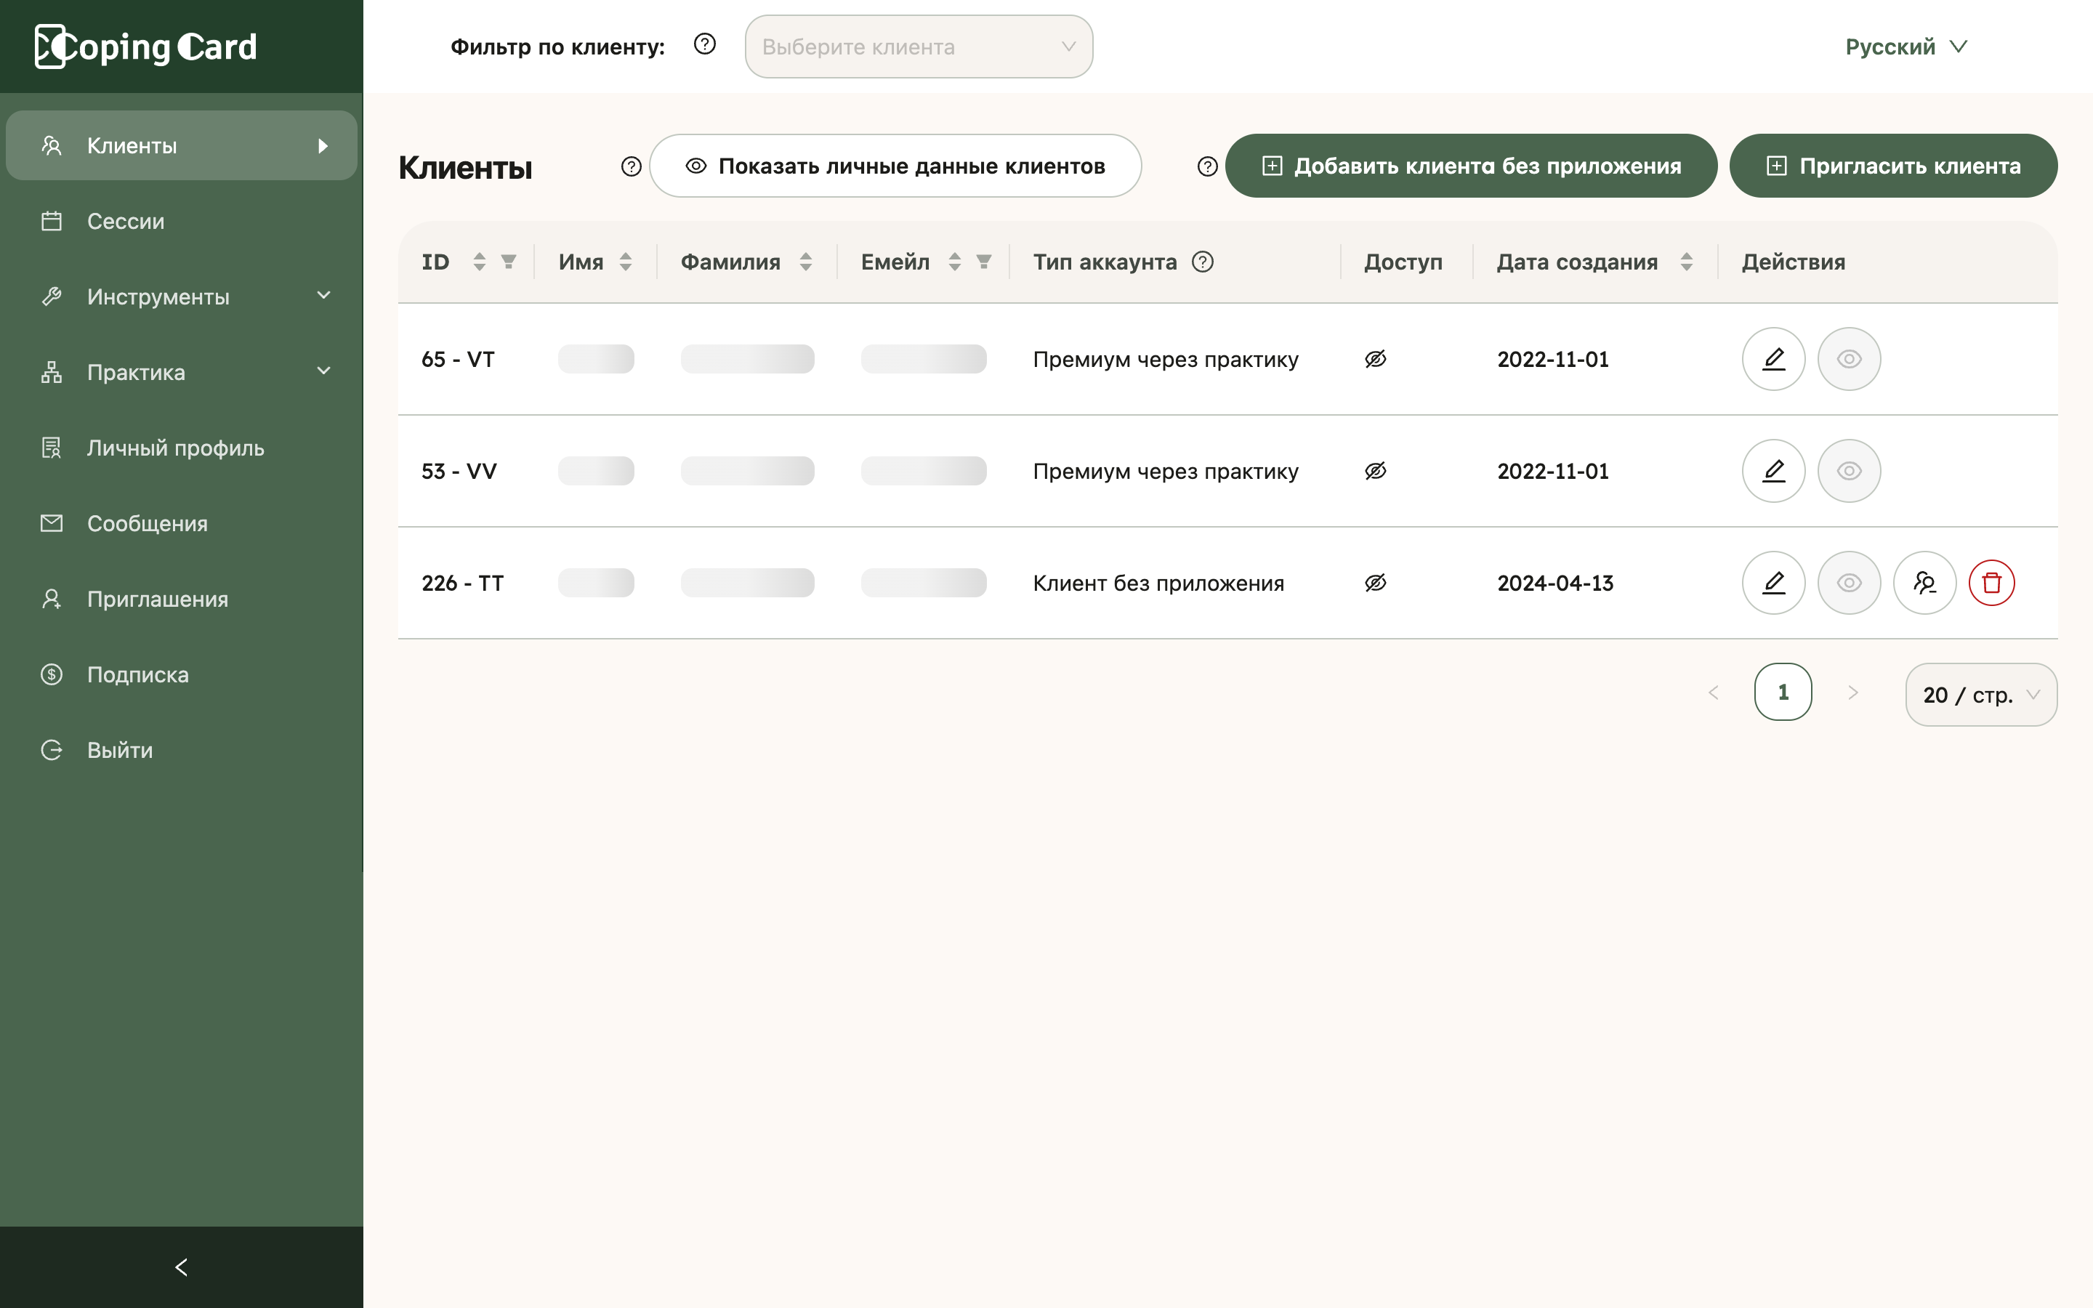Open the Сообщения section
The image size is (2093, 1308).
[182, 523]
